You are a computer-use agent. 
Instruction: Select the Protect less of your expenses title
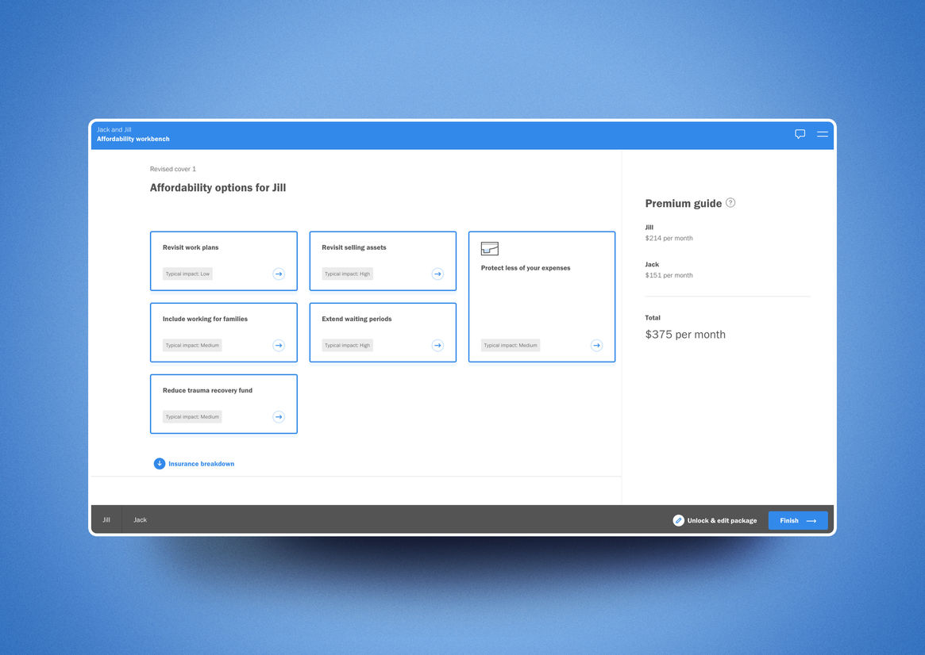coord(526,268)
